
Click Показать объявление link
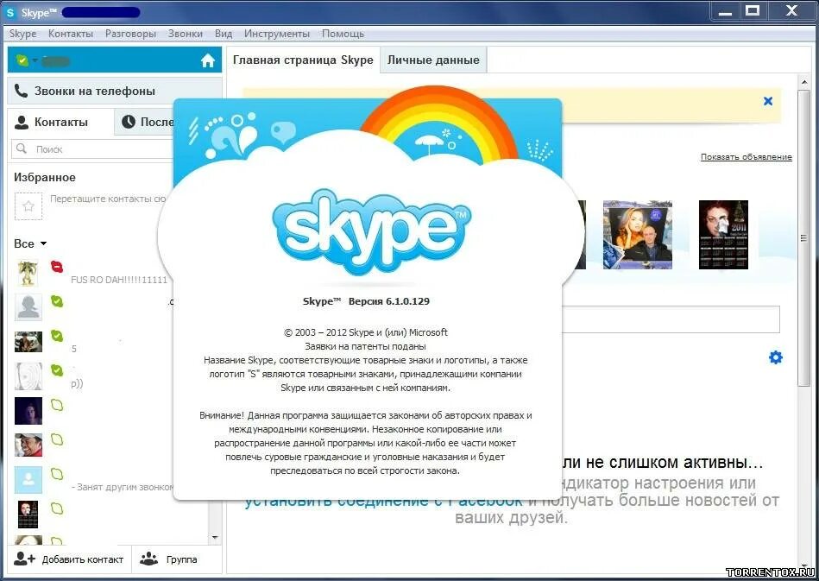[x=746, y=157]
